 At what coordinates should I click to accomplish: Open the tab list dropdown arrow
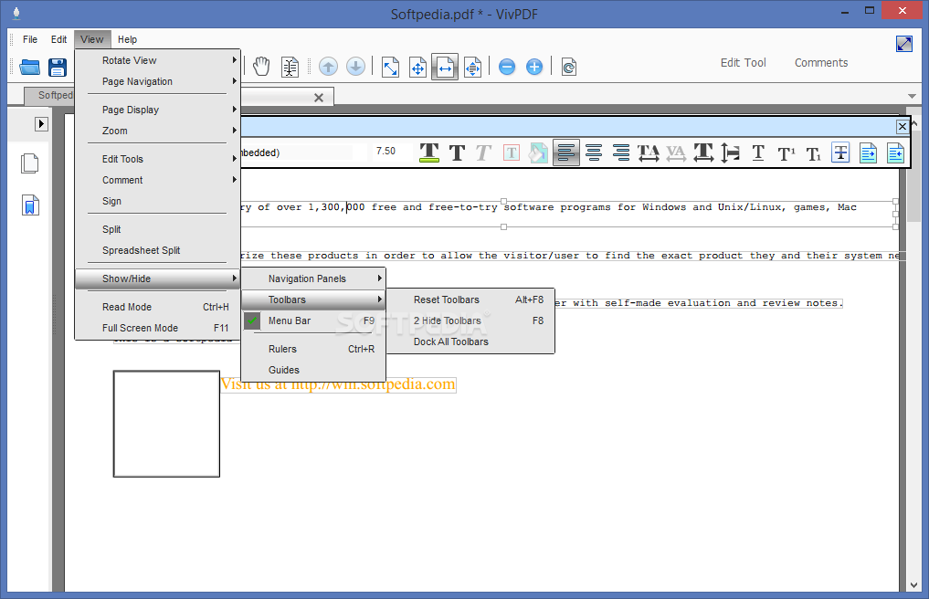click(912, 96)
